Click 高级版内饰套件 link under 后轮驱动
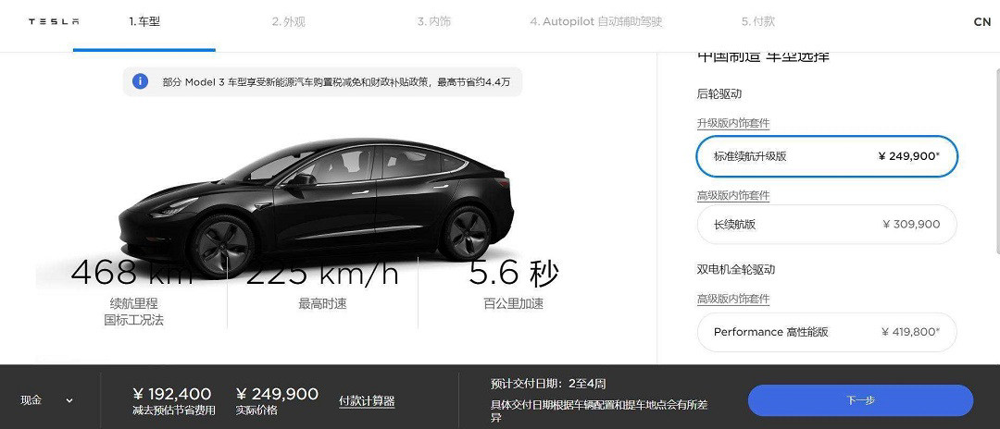 tap(732, 196)
